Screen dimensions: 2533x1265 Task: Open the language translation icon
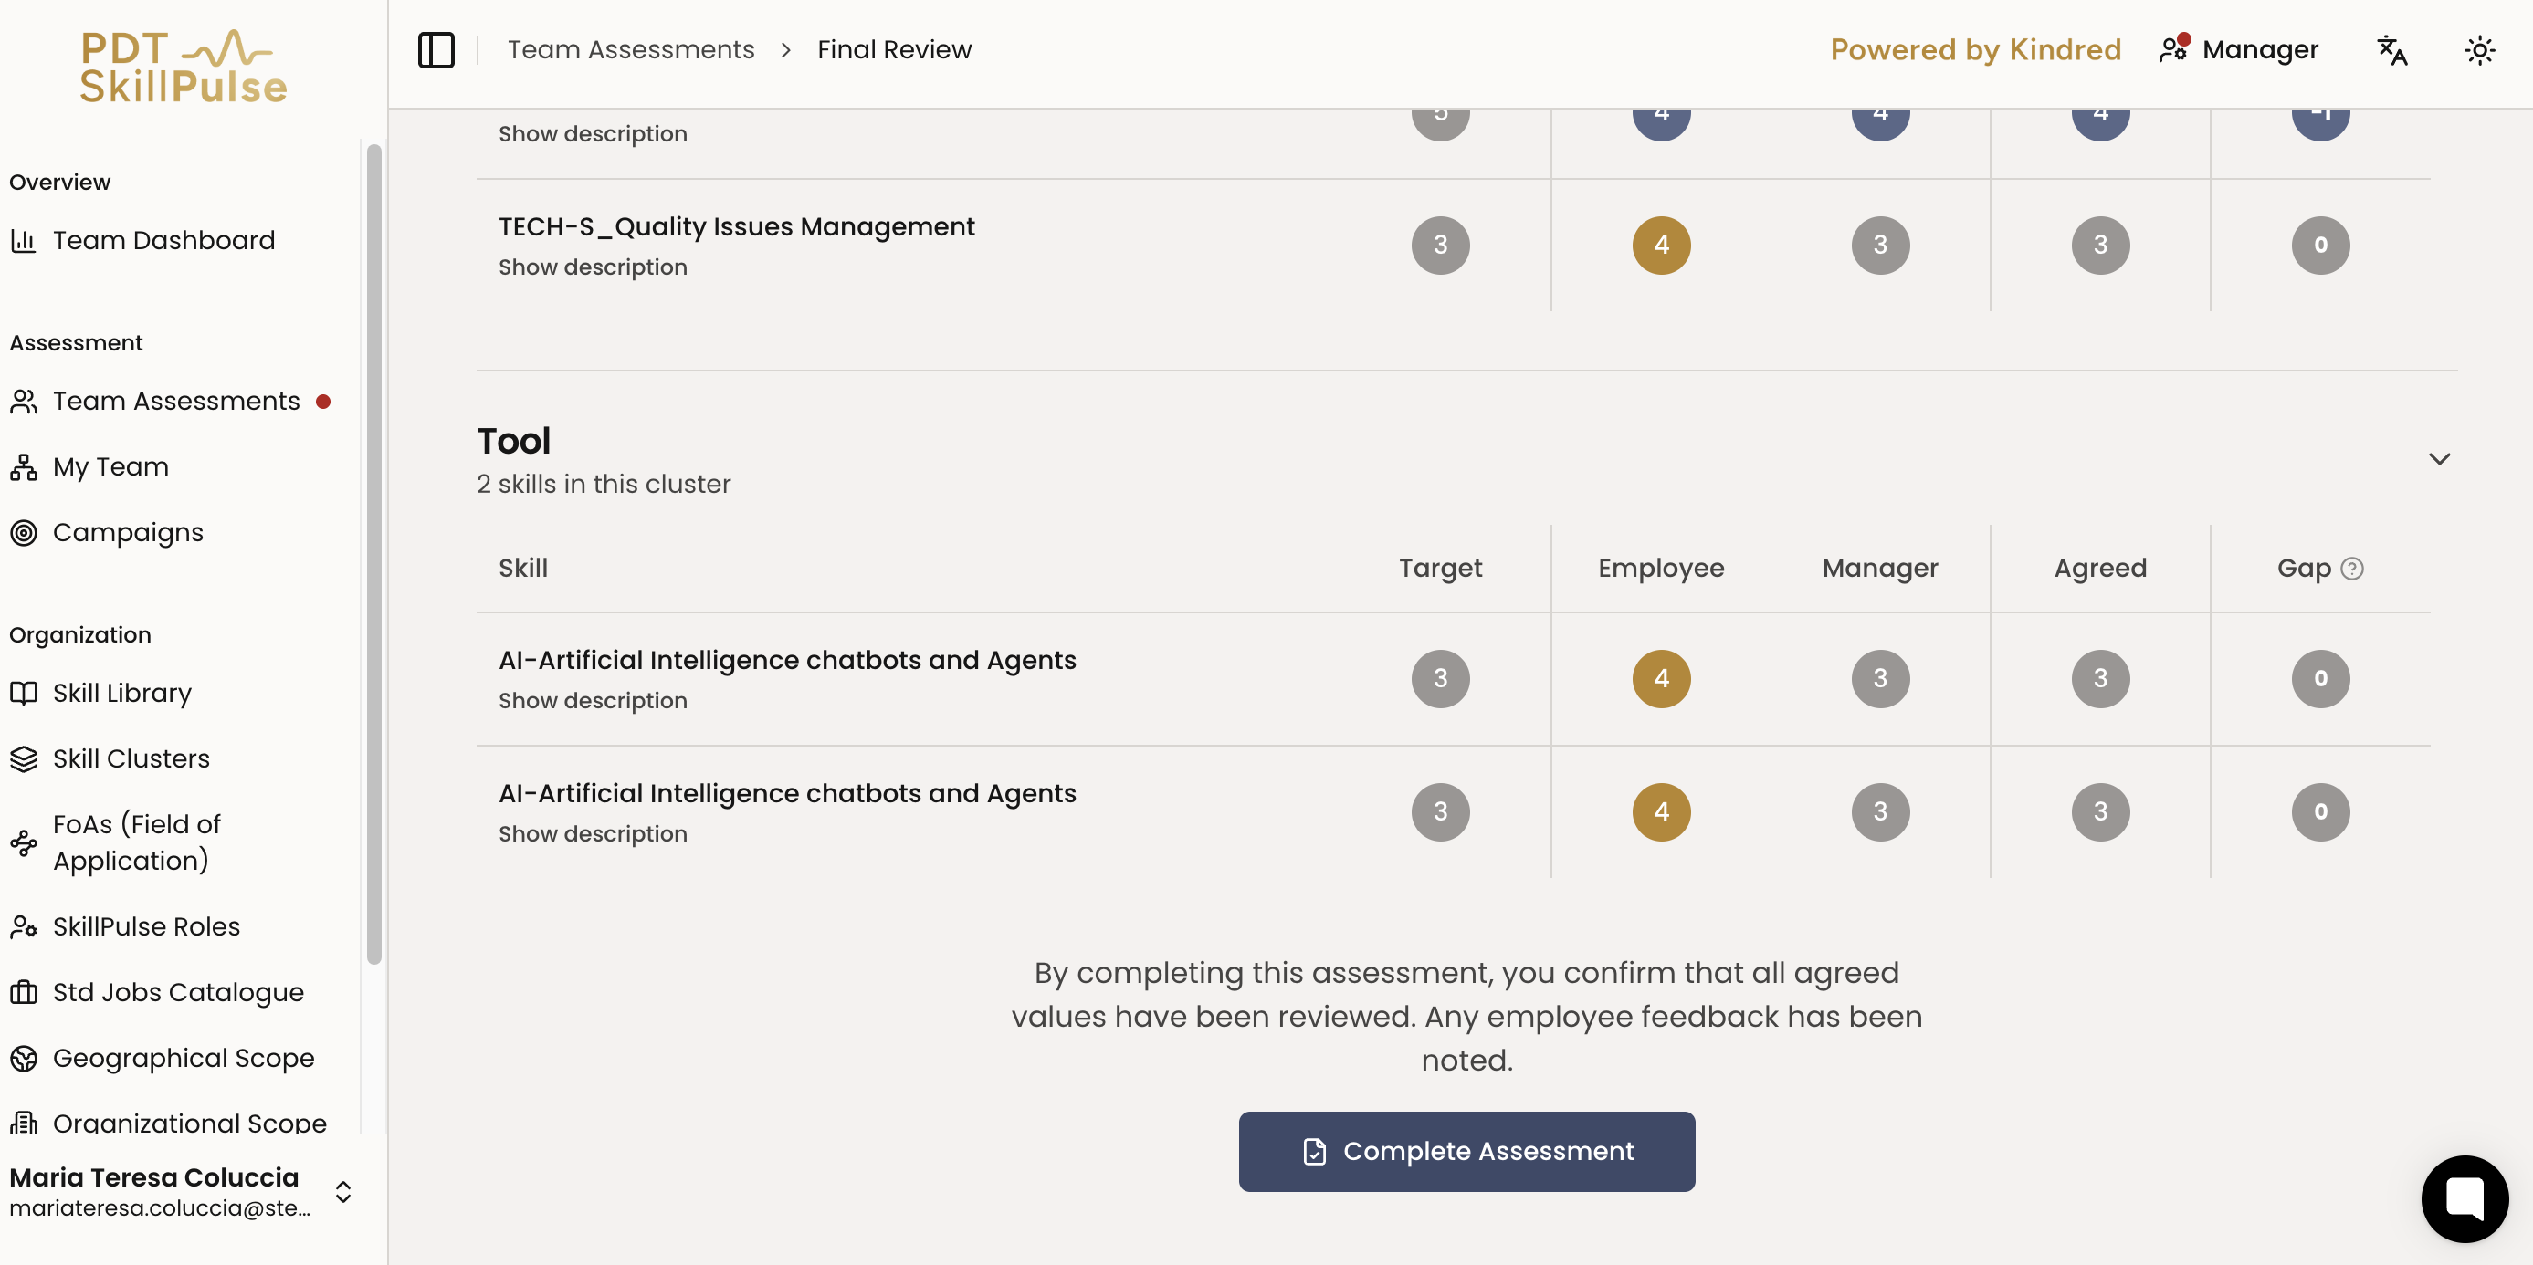click(2391, 50)
